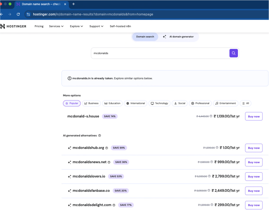Viewport: 269px width, 210px height.
Task: Select the International filter chip
Action: click(x=135, y=103)
